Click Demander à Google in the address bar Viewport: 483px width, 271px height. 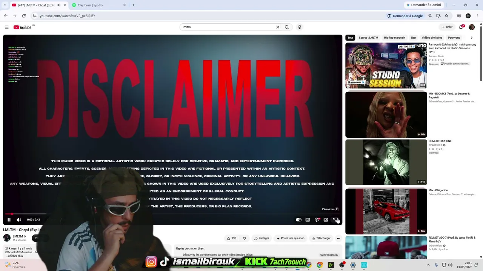(x=405, y=16)
